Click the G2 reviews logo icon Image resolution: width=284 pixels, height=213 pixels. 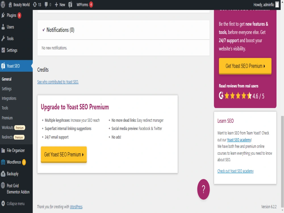coord(221,95)
